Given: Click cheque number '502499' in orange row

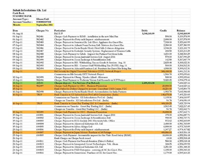Looking at the screenshot, I should point(40,112).
